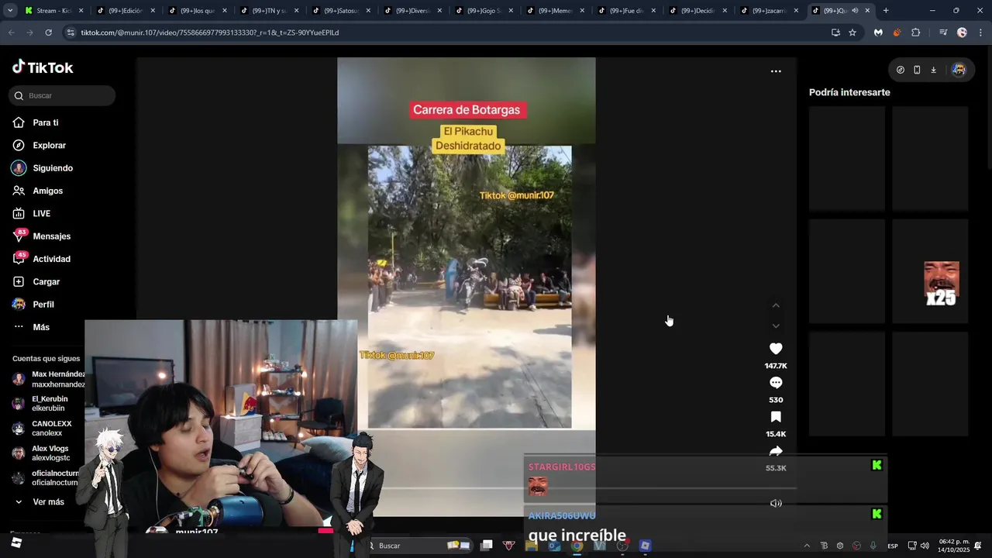992x558 pixels.
Task: Switch to the Stream - Kick browser tab
Action: tap(53, 11)
